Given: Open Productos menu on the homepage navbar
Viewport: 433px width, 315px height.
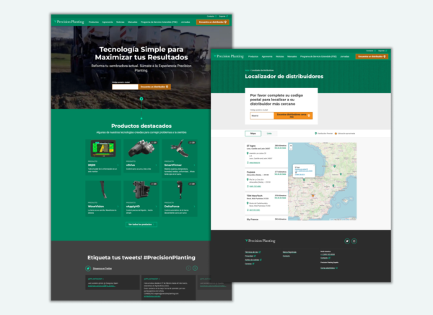Looking at the screenshot, I should click(x=94, y=22).
